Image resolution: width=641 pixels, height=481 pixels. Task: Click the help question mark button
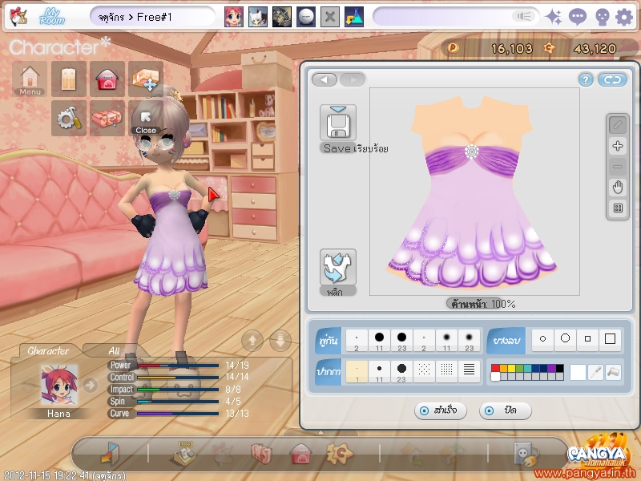tap(586, 79)
